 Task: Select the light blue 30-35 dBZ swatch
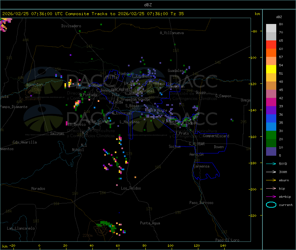tap(271, 127)
